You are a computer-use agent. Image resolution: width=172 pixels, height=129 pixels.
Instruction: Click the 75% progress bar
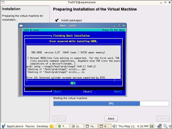111,103
